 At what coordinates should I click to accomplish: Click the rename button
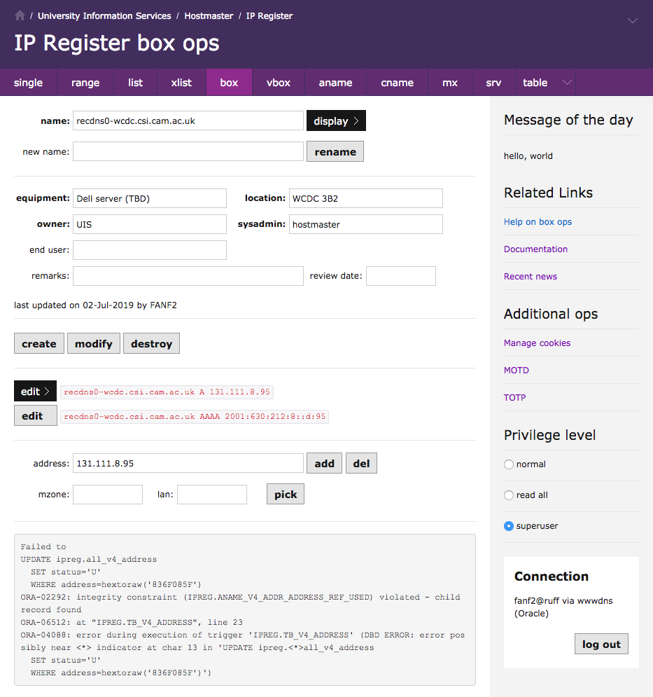(335, 152)
